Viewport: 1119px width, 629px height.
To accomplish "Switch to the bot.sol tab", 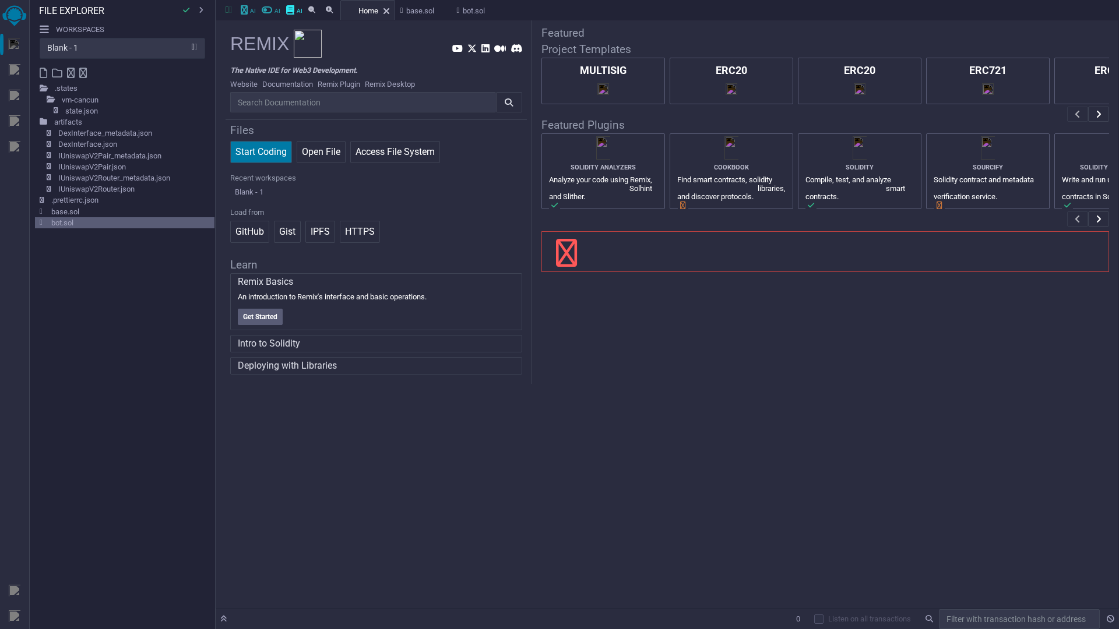I will [x=473, y=10].
